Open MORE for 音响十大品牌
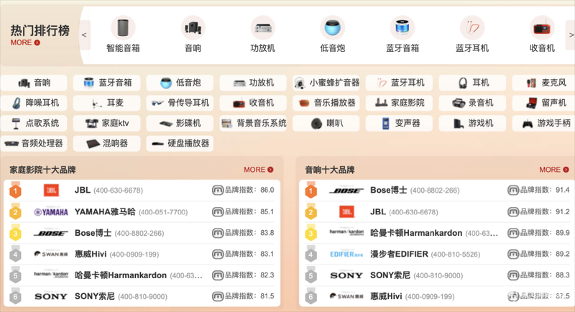Viewport: 575px width, 312px height. tap(553, 170)
